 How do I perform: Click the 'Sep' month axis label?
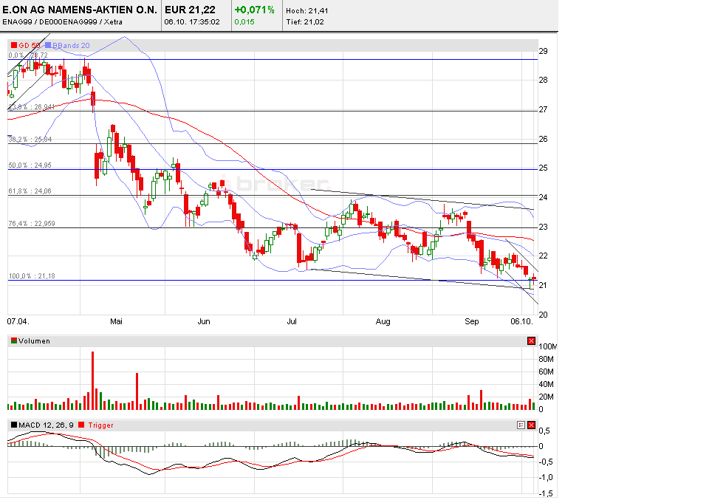click(x=472, y=321)
